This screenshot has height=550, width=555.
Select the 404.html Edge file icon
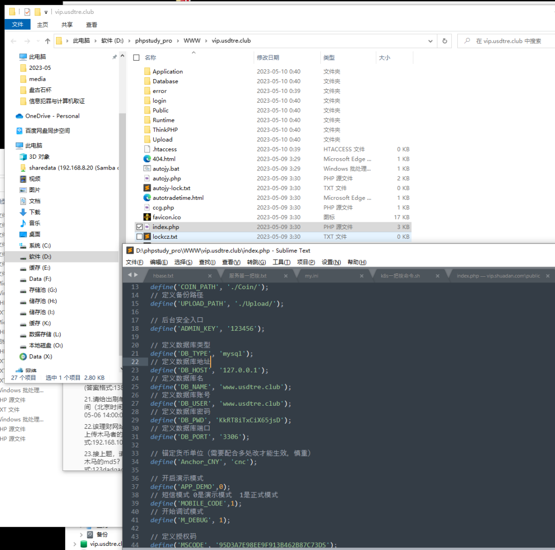click(147, 159)
